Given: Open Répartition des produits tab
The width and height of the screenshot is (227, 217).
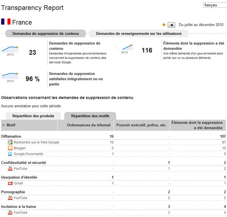Looking at the screenshot, I should 33,116.
